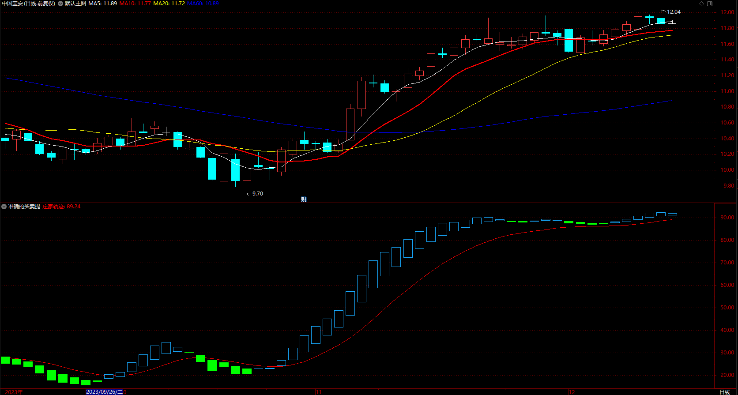Click the 日线 period button
The height and width of the screenshot is (395, 738).
point(725,392)
